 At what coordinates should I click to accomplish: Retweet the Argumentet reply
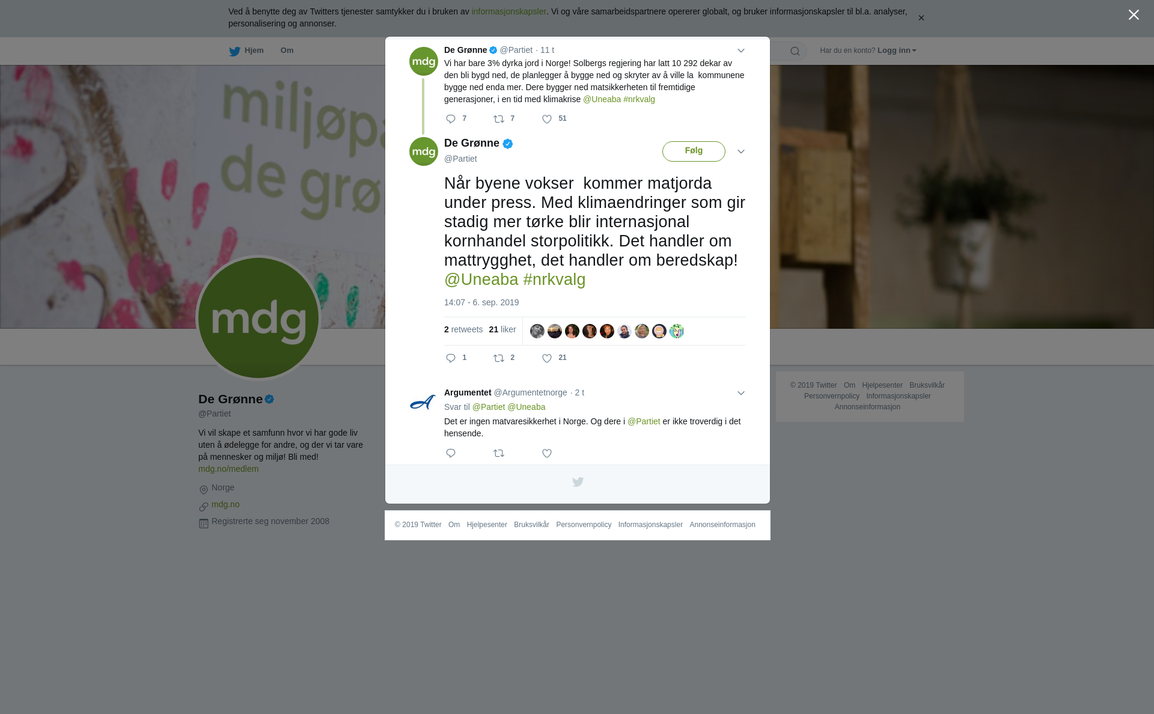(499, 453)
